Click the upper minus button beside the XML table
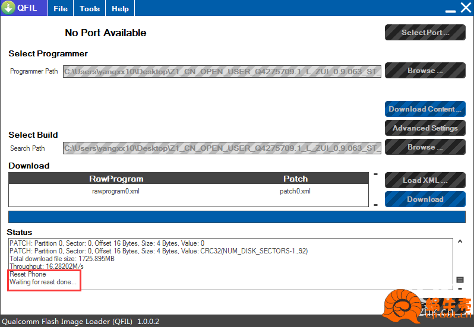Viewport: 474px width, 327px height. 376,174
